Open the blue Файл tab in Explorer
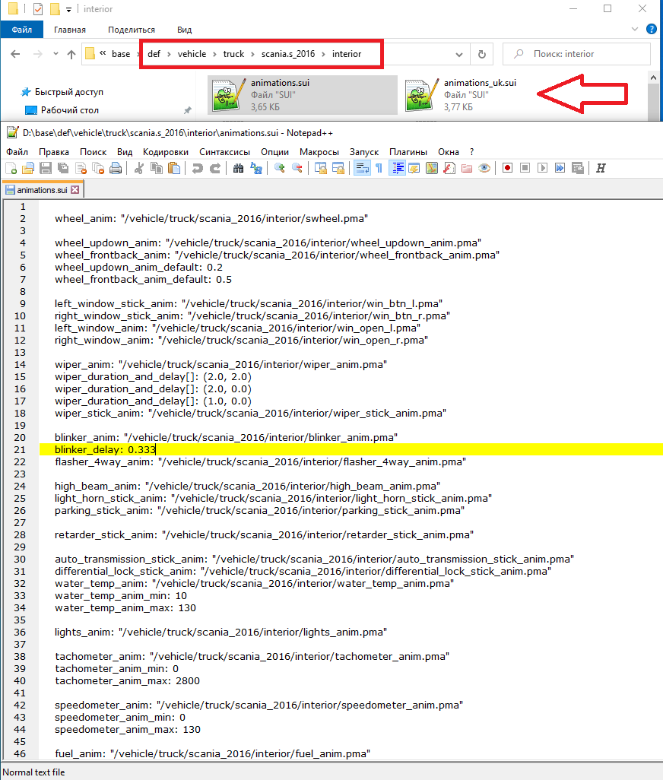663x780 pixels. (x=22, y=30)
